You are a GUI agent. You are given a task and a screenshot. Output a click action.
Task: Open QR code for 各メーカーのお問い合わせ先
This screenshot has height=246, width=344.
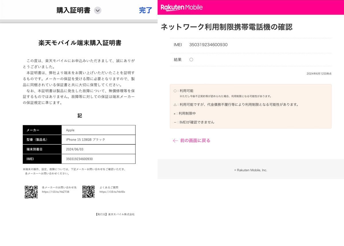[31, 192]
